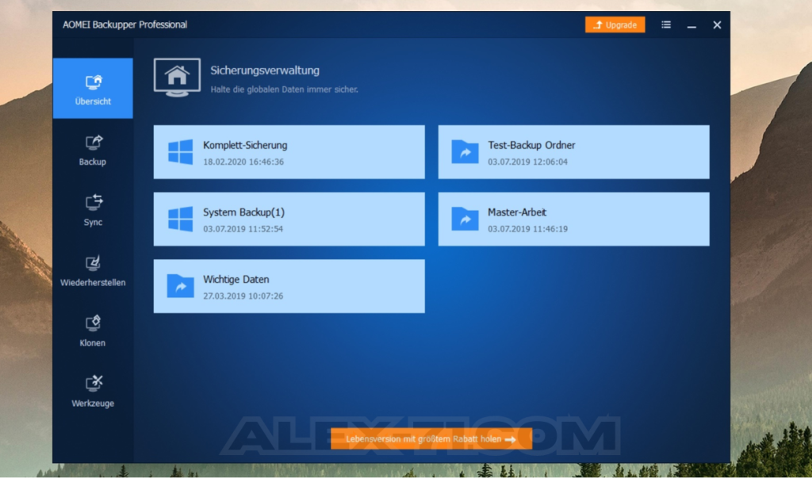Click the home icon beside Sicherungsverwaltung

177,77
